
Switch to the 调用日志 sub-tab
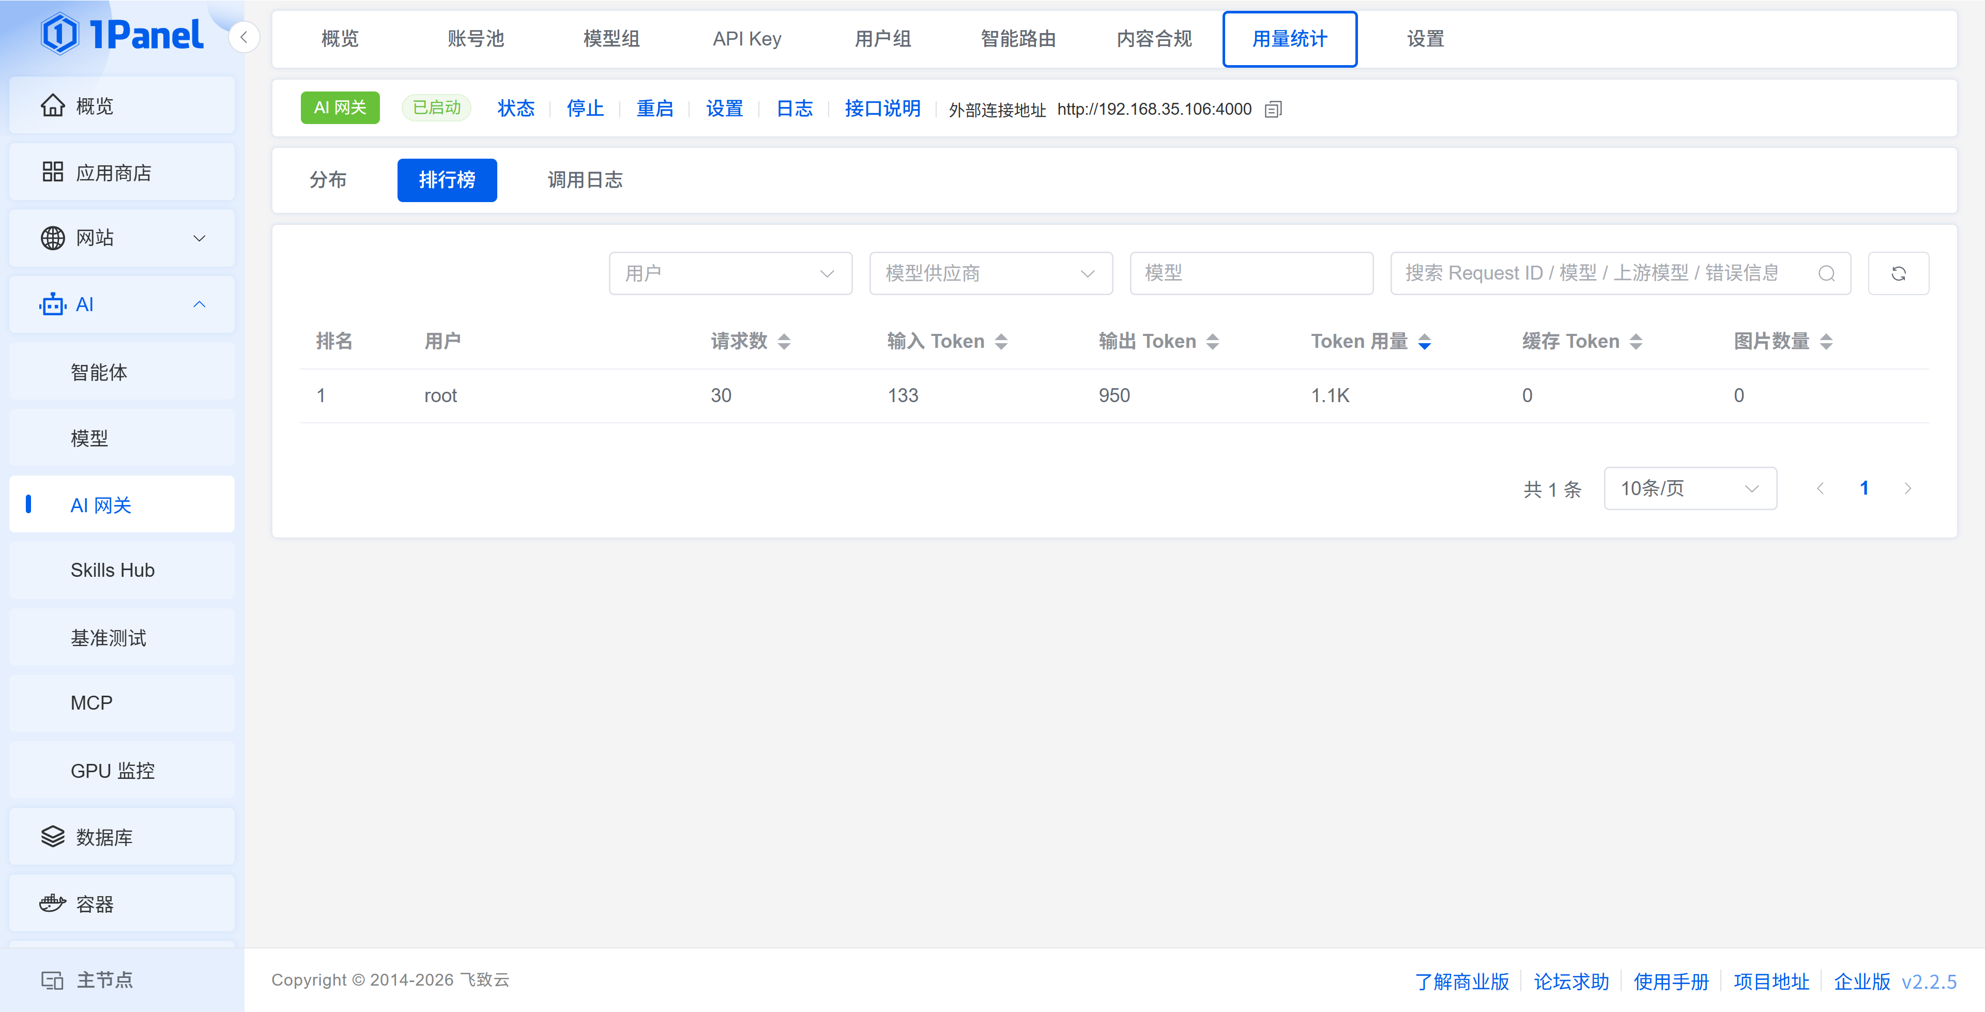[x=585, y=180]
